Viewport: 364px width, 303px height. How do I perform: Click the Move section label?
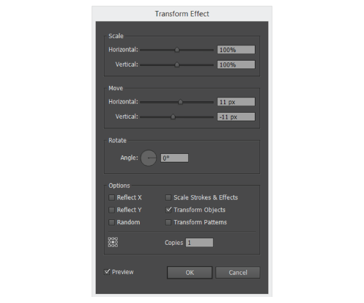point(116,88)
